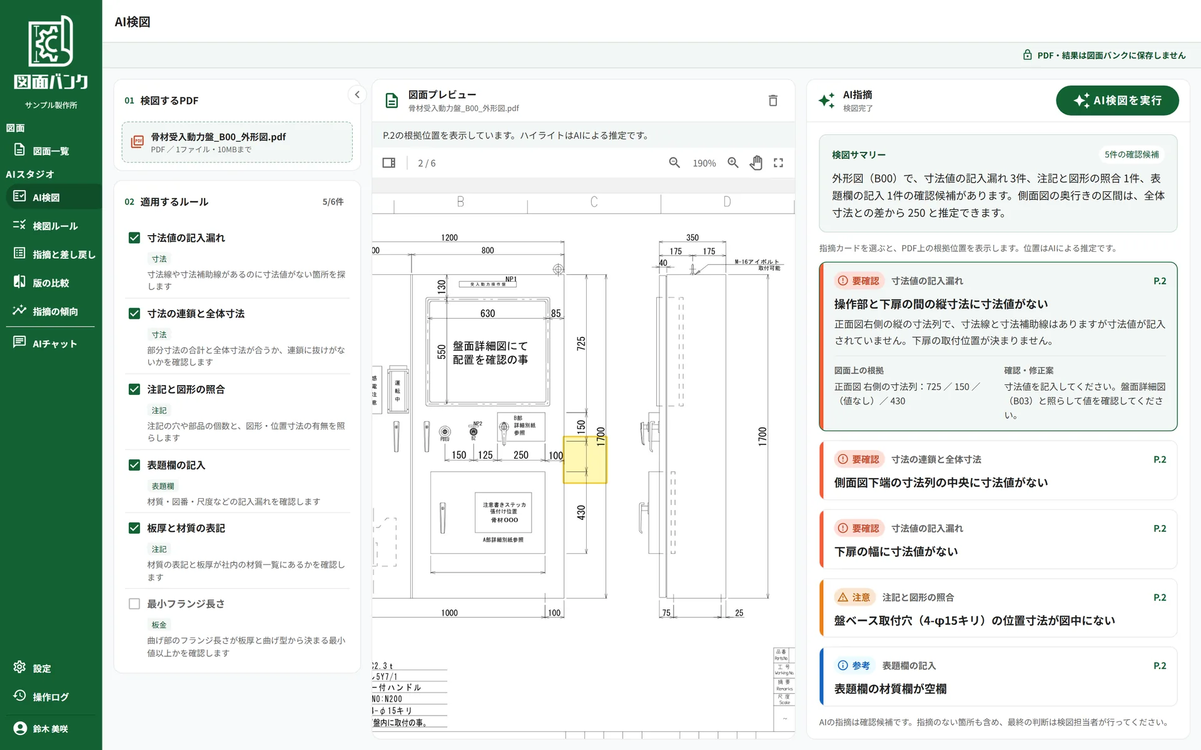Image resolution: width=1201 pixels, height=750 pixels.
Task: Collapse the left panel with chevron
Action: point(357,95)
